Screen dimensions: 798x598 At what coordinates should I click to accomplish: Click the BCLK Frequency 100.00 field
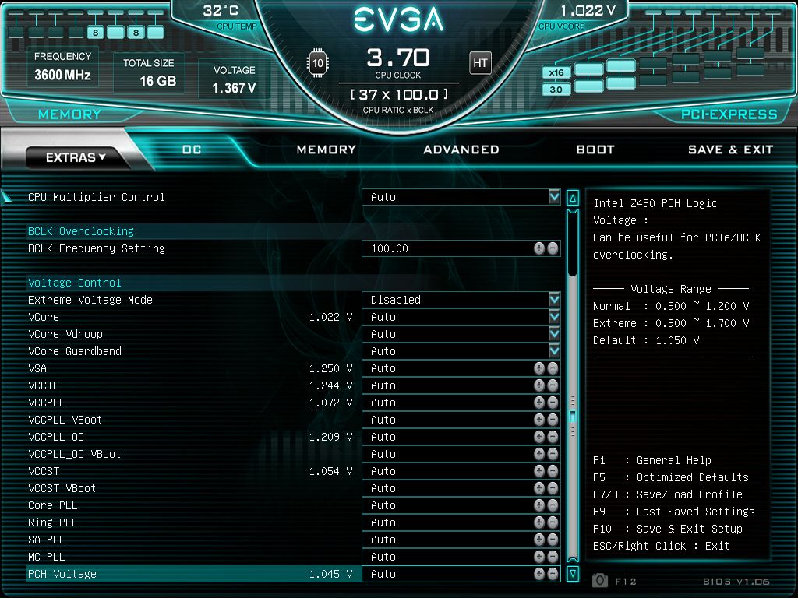(461, 248)
